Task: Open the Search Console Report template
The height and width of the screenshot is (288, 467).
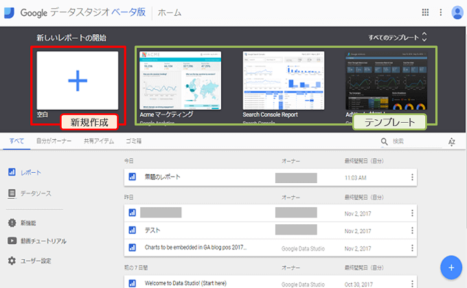Action: (x=284, y=80)
